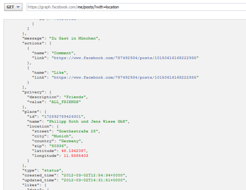Click the Graph API URL input field
Image resolution: width=246 pixels, height=190 pixels.
coord(136,7)
